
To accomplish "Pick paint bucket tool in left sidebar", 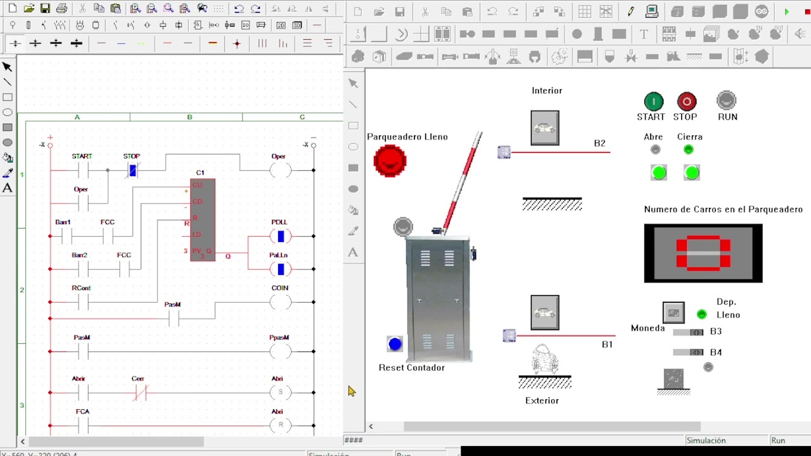I will [8, 158].
